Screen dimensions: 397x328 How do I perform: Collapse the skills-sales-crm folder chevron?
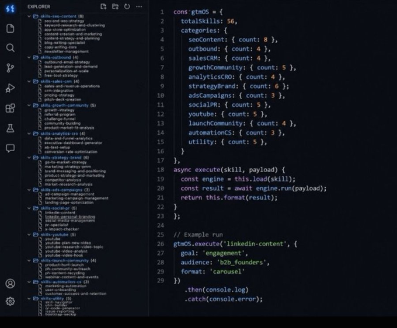[29, 81]
